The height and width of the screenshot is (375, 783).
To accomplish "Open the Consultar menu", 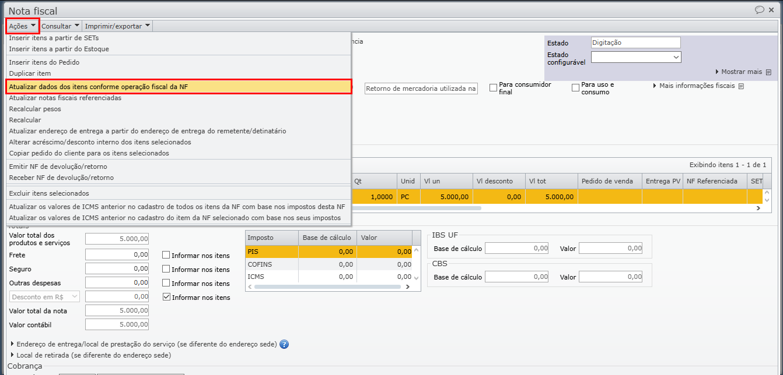I will (x=60, y=26).
